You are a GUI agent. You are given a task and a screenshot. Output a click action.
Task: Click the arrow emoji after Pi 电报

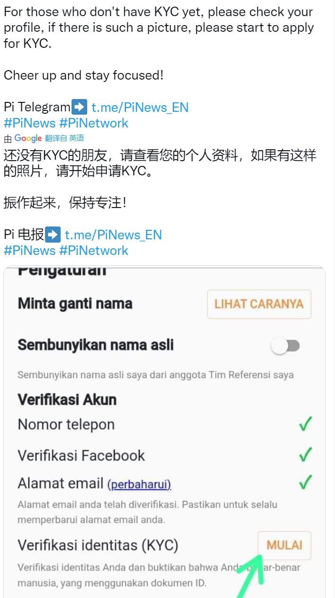point(53,235)
